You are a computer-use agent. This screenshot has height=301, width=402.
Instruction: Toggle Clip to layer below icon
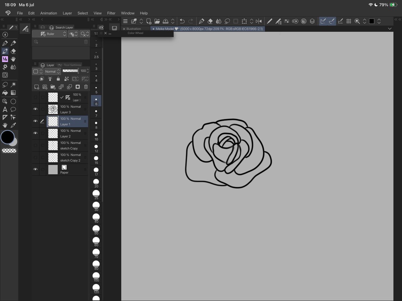tap(42, 79)
